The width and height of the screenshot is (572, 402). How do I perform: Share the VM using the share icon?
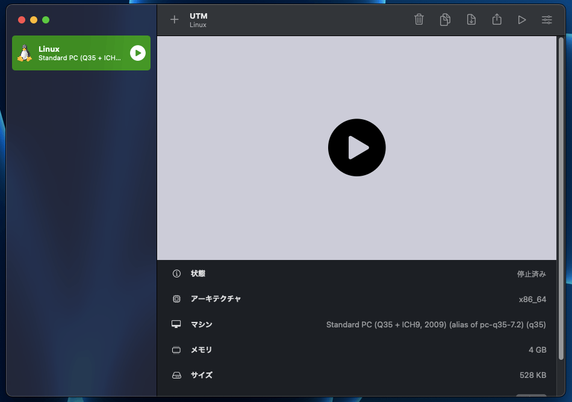click(x=497, y=19)
